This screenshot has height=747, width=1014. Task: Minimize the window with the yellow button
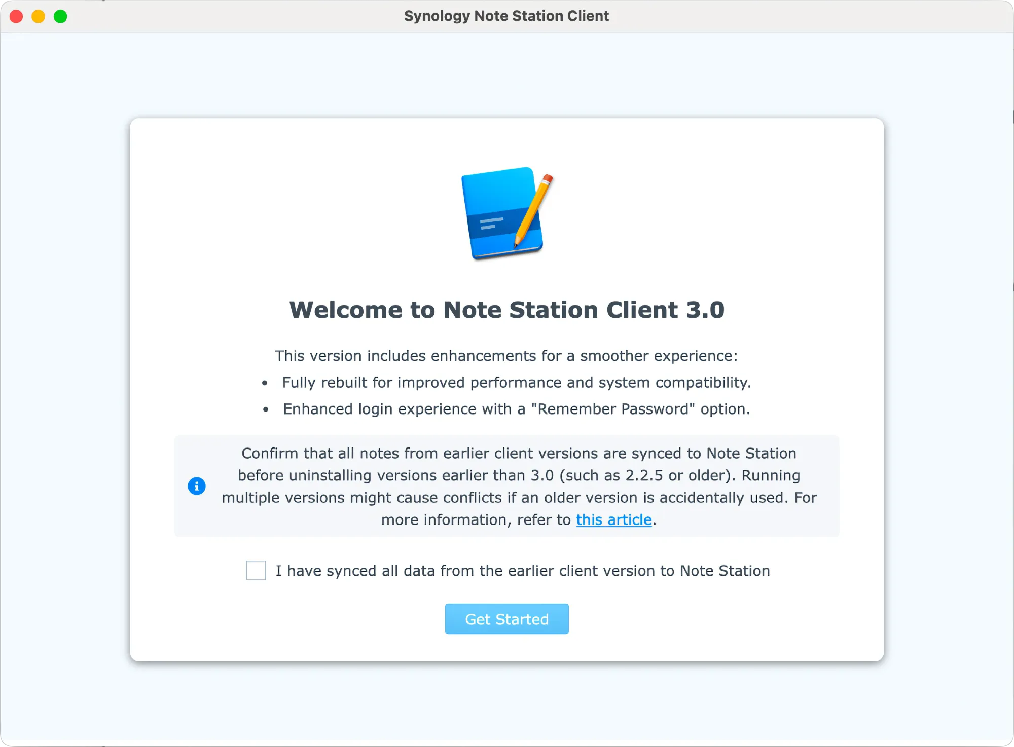pyautogui.click(x=39, y=16)
